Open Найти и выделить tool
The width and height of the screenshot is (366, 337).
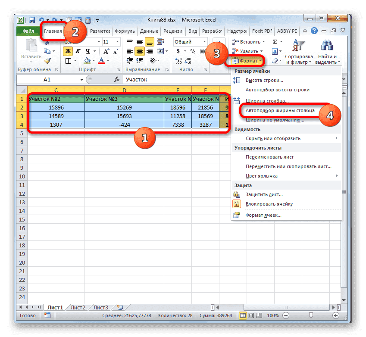coord(327,52)
